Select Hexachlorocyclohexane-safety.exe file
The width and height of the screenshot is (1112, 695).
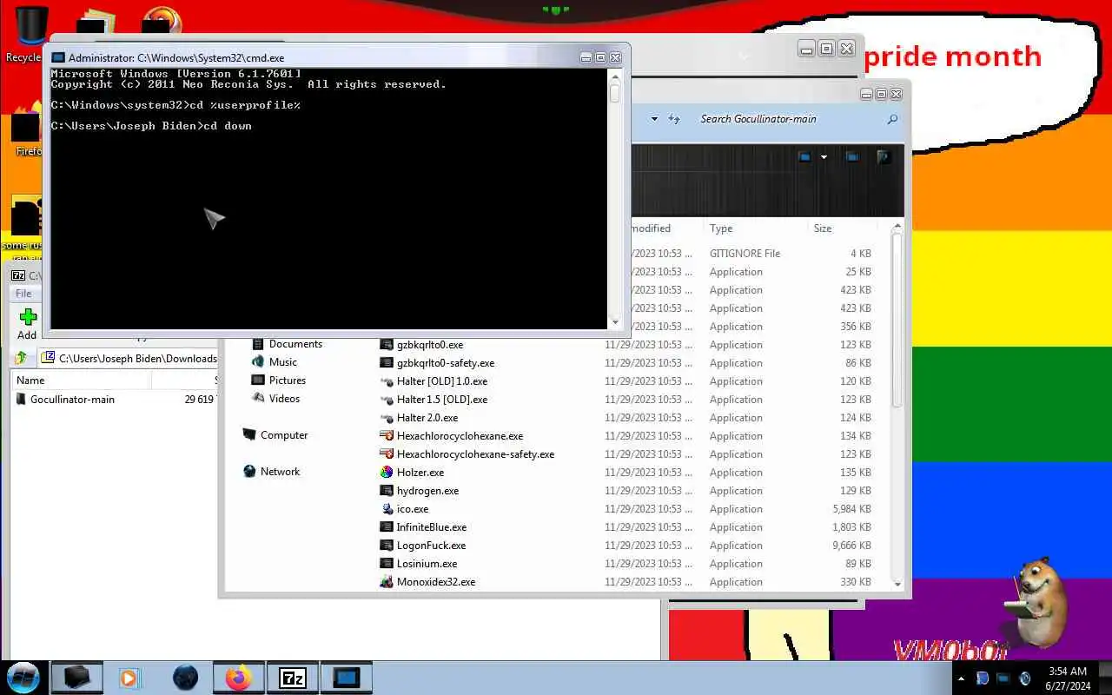[x=475, y=454]
